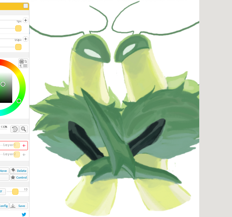Click the pink arrow on Layer1

(x=24, y=146)
